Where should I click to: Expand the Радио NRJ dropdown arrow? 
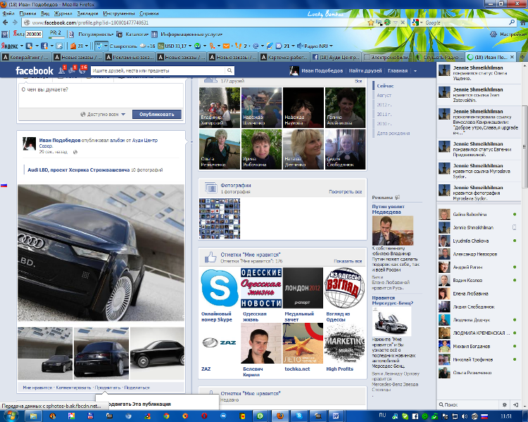click(331, 46)
